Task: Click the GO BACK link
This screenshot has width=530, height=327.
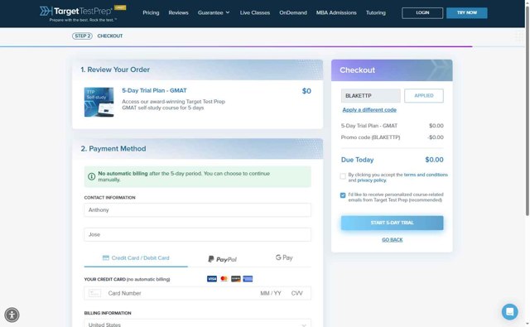Action: tap(392, 240)
